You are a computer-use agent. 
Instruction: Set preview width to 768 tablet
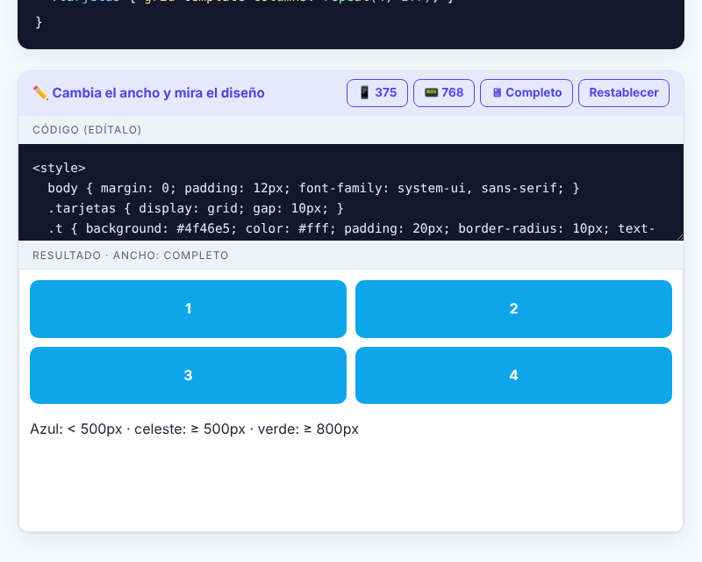444,93
